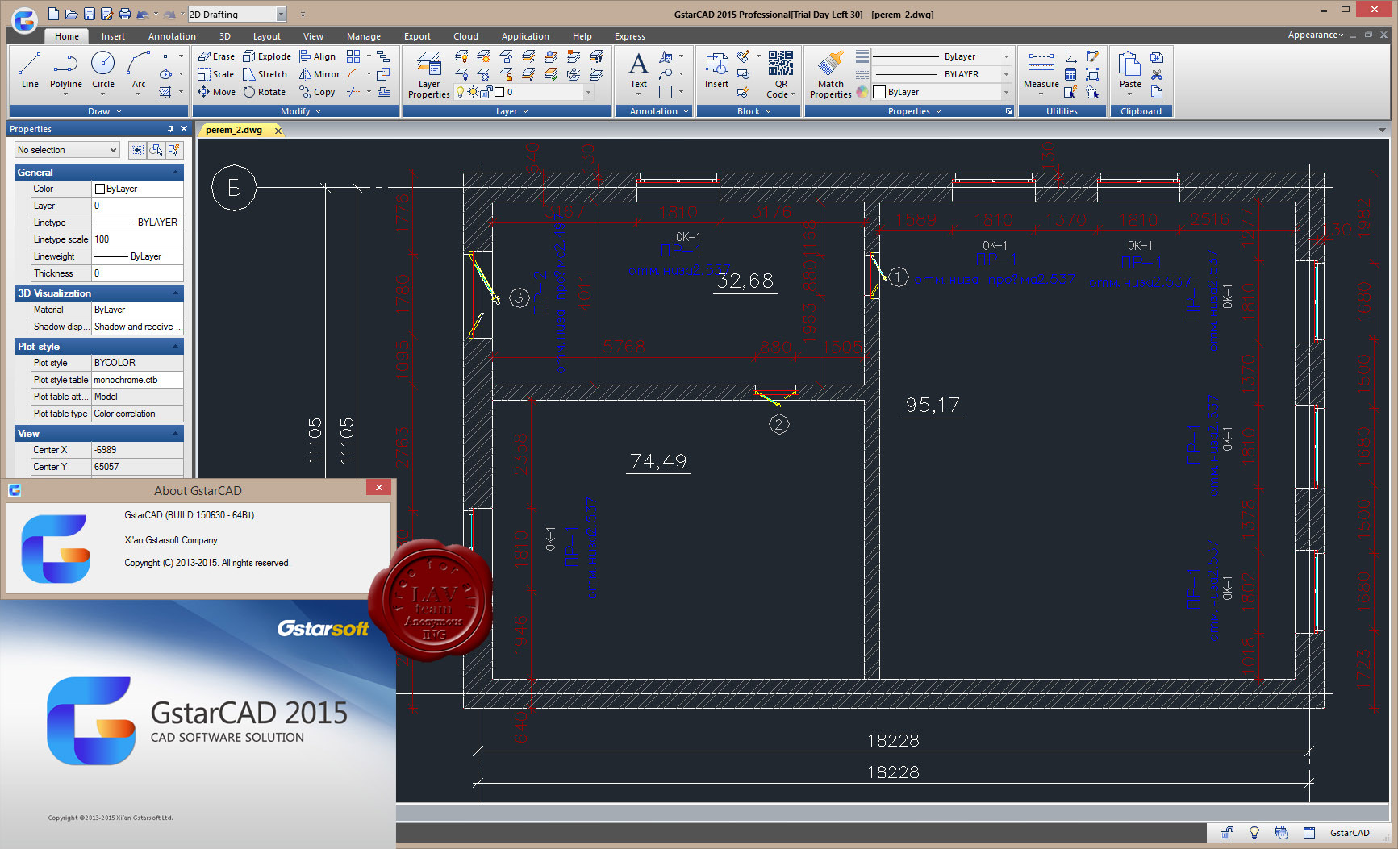Select the Rotate tool
Viewport: 1398px width, 849px height.
(265, 92)
